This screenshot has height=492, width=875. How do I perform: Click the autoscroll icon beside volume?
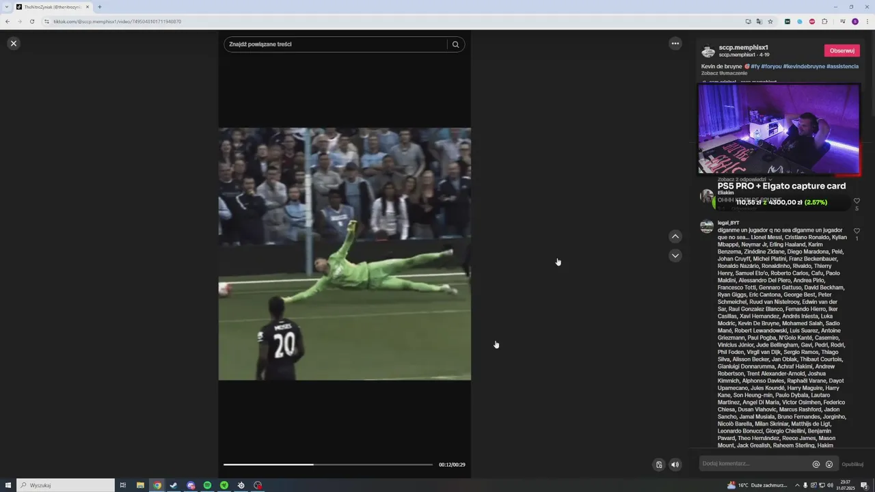[x=659, y=465]
